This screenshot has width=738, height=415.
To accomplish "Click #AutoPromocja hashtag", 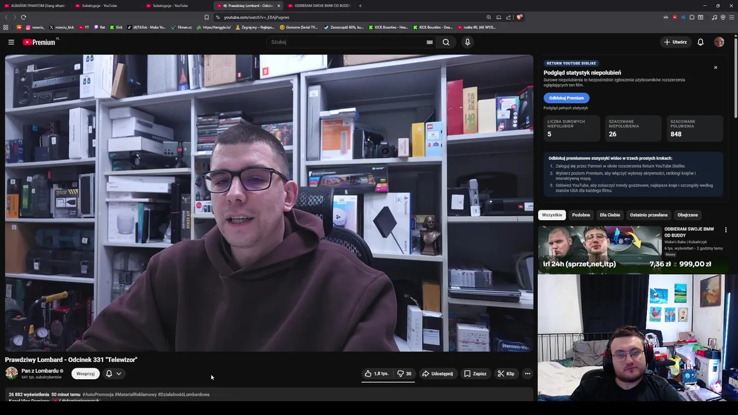I will click(98, 394).
